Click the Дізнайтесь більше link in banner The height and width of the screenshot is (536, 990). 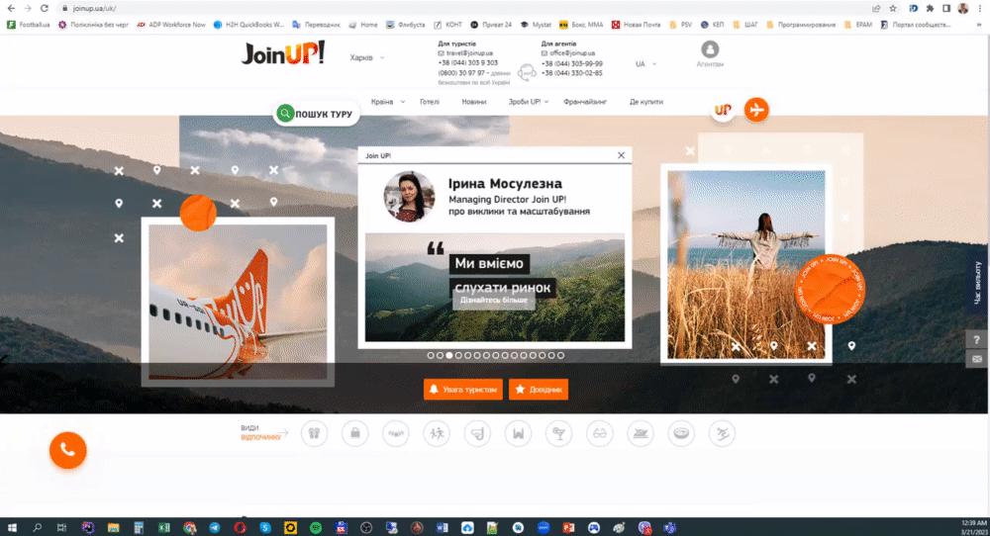pyautogui.click(x=493, y=301)
